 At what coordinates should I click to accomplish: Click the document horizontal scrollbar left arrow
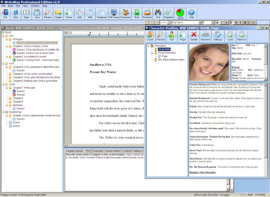click(66, 145)
